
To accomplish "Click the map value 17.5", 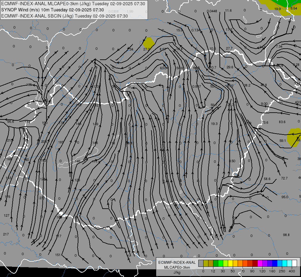I will [x=229, y=30].
